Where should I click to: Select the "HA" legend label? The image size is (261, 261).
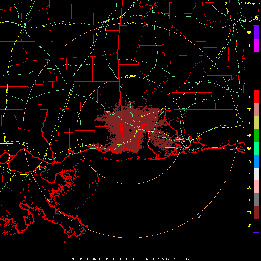pyautogui.click(x=249, y=97)
